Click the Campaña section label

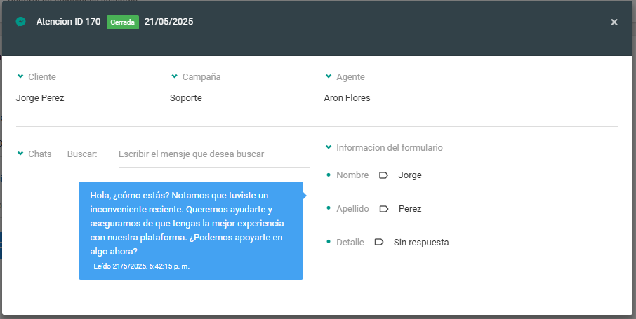pyautogui.click(x=201, y=77)
